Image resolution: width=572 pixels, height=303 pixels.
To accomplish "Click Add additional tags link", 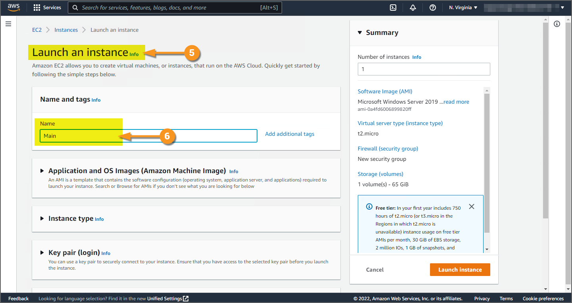I will (290, 134).
